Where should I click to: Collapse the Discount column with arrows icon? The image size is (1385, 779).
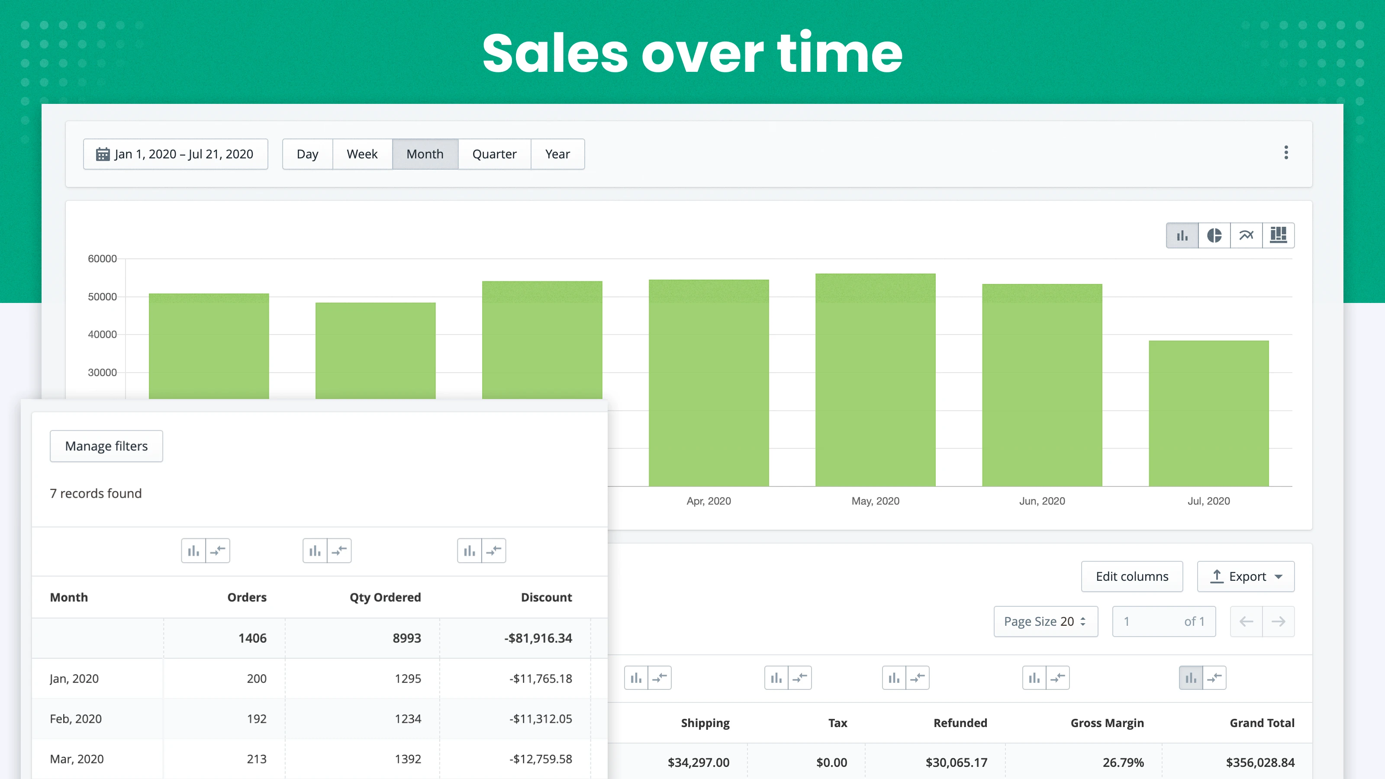pos(493,550)
